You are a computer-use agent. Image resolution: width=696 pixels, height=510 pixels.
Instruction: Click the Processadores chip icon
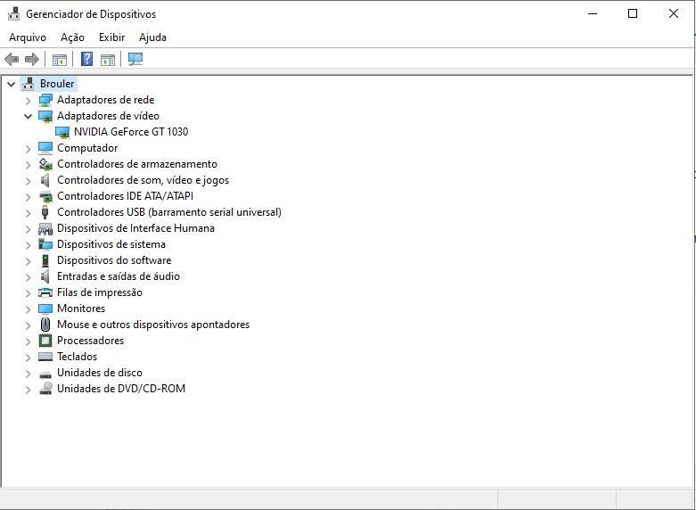pos(45,341)
